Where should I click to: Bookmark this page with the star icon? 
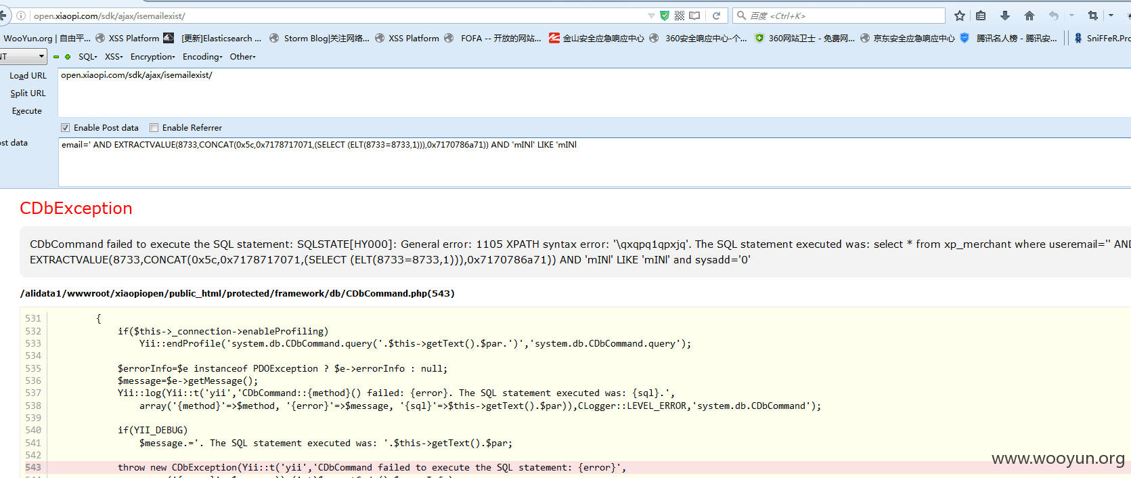pyautogui.click(x=959, y=16)
